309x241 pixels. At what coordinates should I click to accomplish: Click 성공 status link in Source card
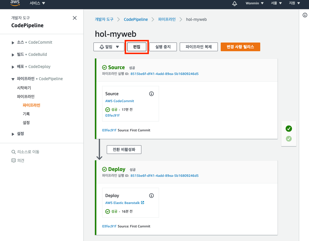tap(114, 109)
